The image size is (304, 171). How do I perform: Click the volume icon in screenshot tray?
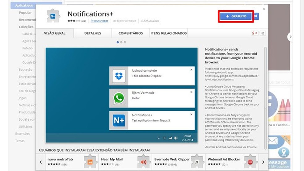click(176, 138)
